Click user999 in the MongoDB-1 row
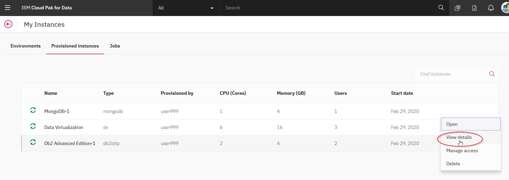 pyautogui.click(x=169, y=111)
